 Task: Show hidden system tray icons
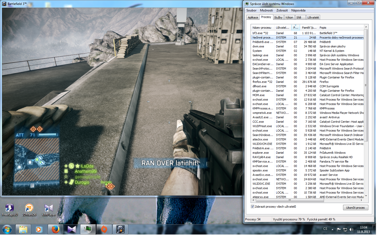pos(332,230)
